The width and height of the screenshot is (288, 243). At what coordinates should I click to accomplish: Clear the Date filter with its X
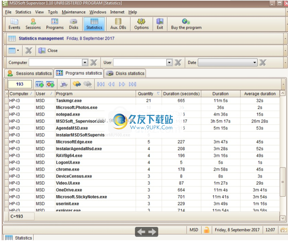[262, 62]
